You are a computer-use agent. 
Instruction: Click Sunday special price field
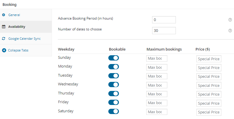pos(209,59)
